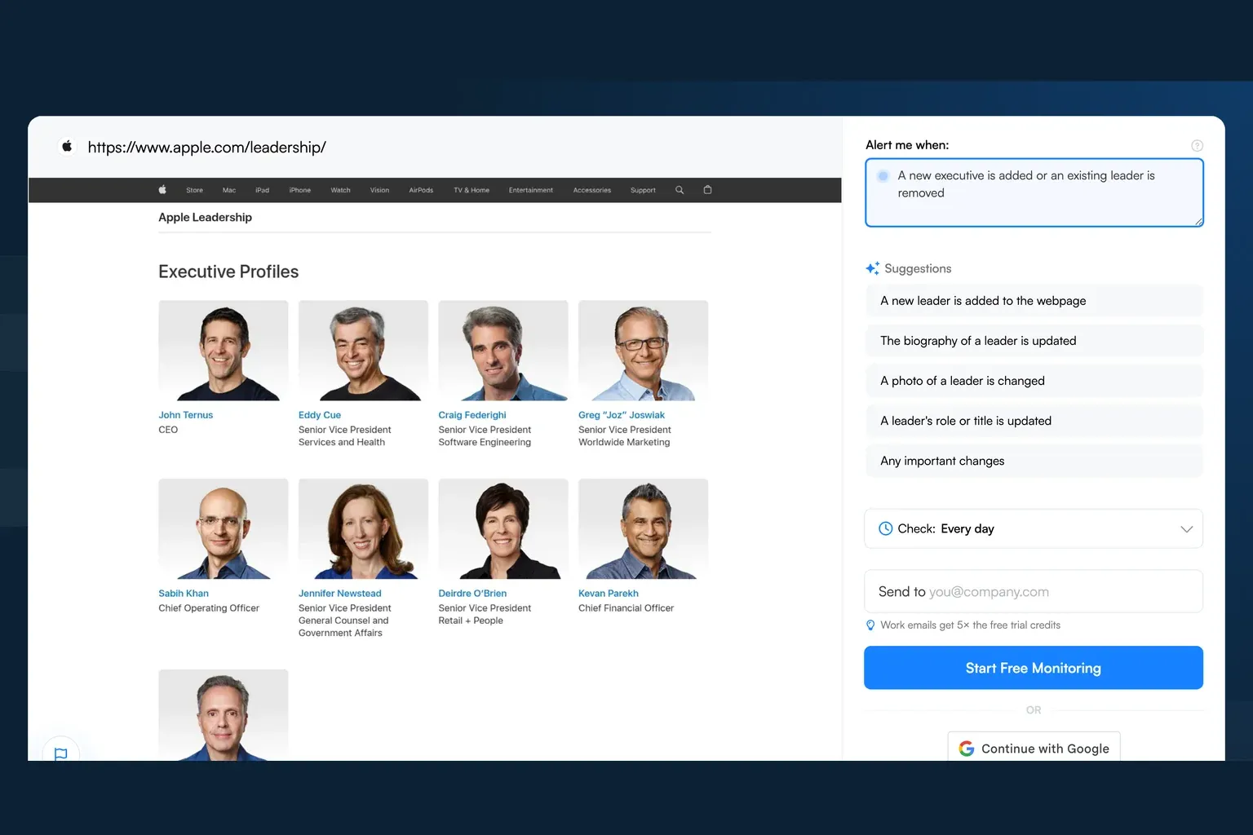1253x835 pixels.
Task: Open the Watch menu item
Action: coord(340,190)
